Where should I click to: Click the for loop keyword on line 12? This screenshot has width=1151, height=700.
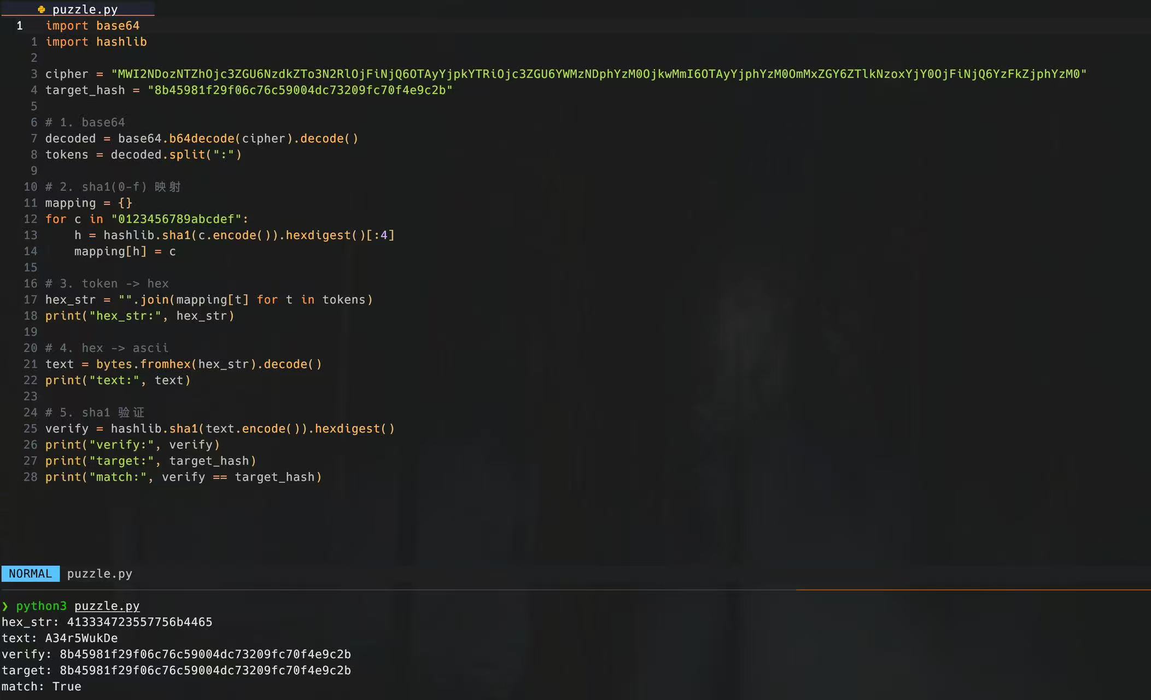pos(56,219)
